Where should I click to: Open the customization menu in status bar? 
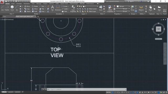point(166,92)
